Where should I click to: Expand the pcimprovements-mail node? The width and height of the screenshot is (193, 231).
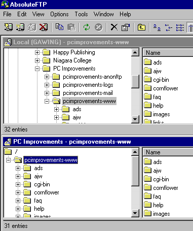click(x=47, y=93)
